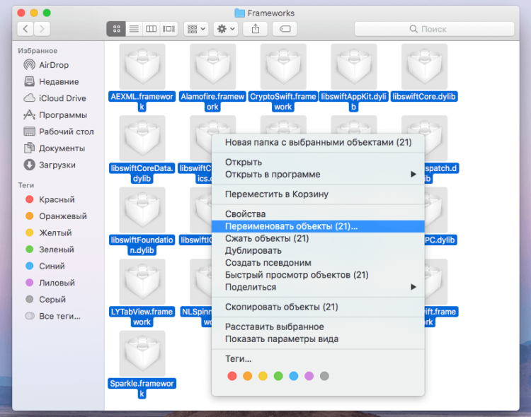The width and height of the screenshot is (531, 417).
Task: Switch to column view
Action: point(151,29)
